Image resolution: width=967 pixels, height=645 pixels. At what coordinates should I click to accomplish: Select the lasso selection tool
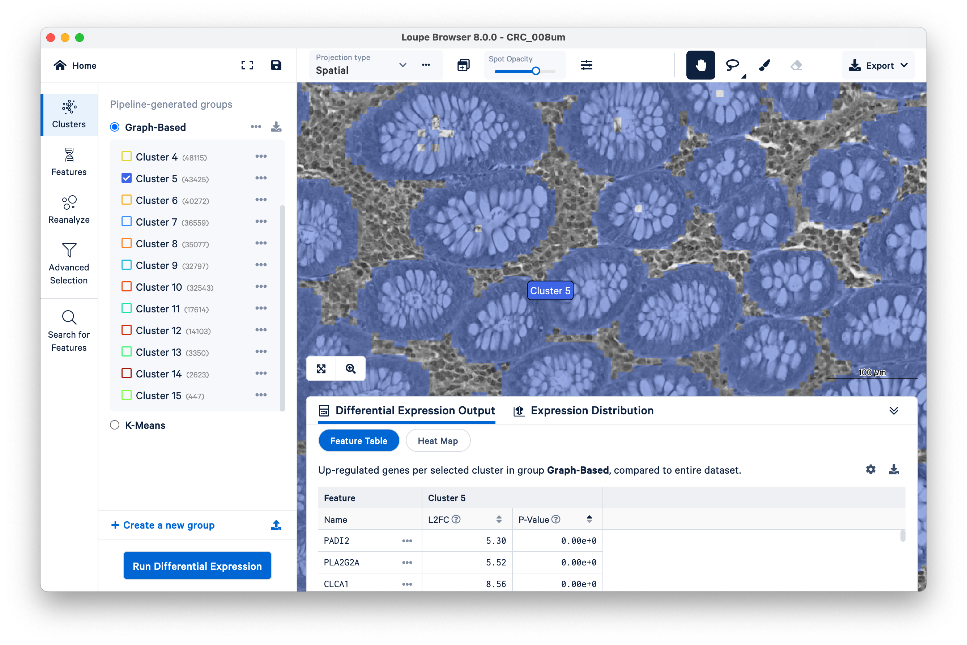click(732, 65)
